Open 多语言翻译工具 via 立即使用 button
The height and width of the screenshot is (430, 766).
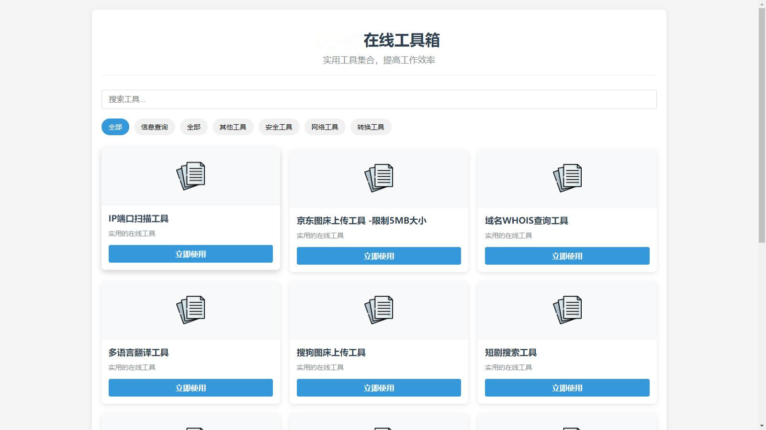(191, 387)
